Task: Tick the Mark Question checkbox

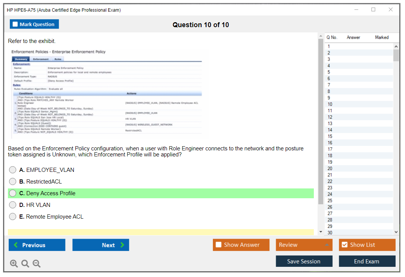Action: [15, 24]
